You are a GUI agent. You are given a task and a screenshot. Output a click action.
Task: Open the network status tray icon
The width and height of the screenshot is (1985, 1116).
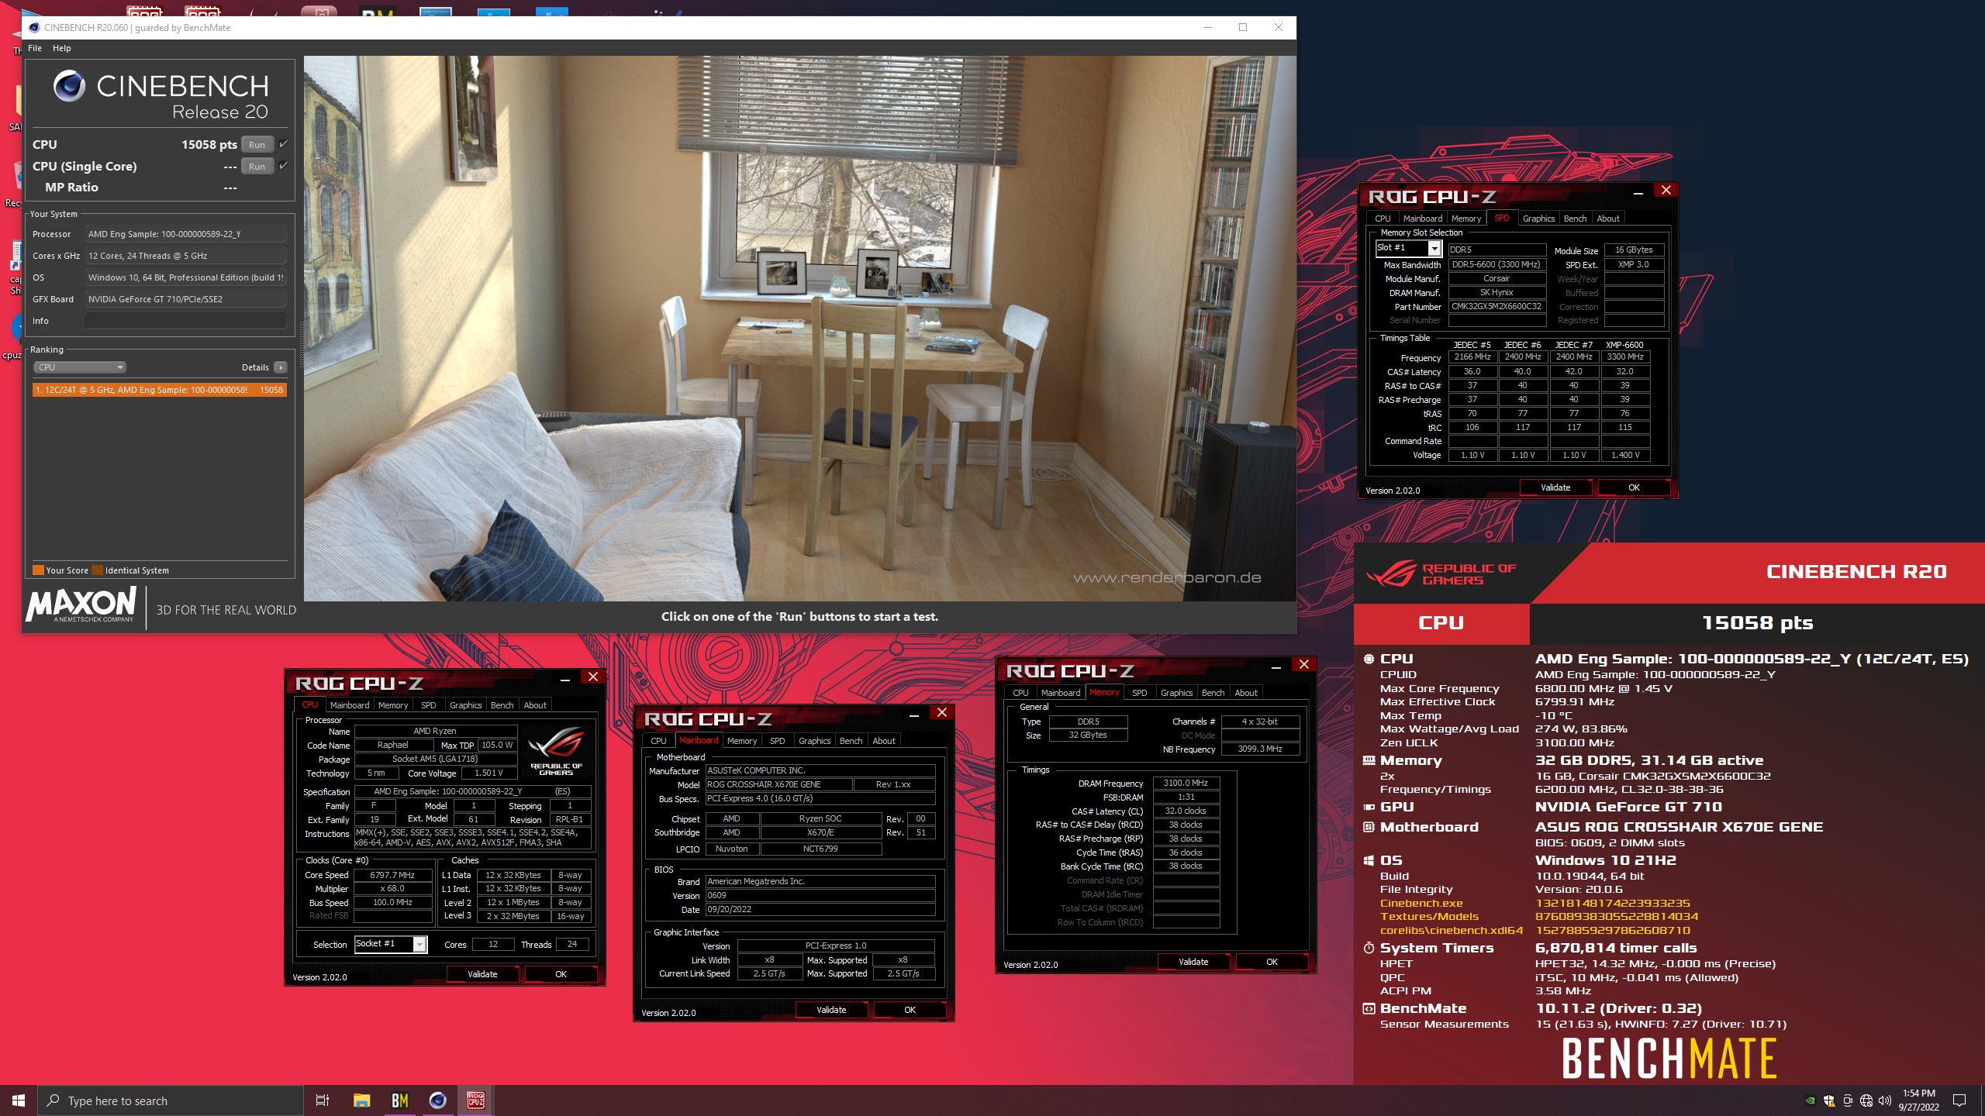coord(1866,1100)
